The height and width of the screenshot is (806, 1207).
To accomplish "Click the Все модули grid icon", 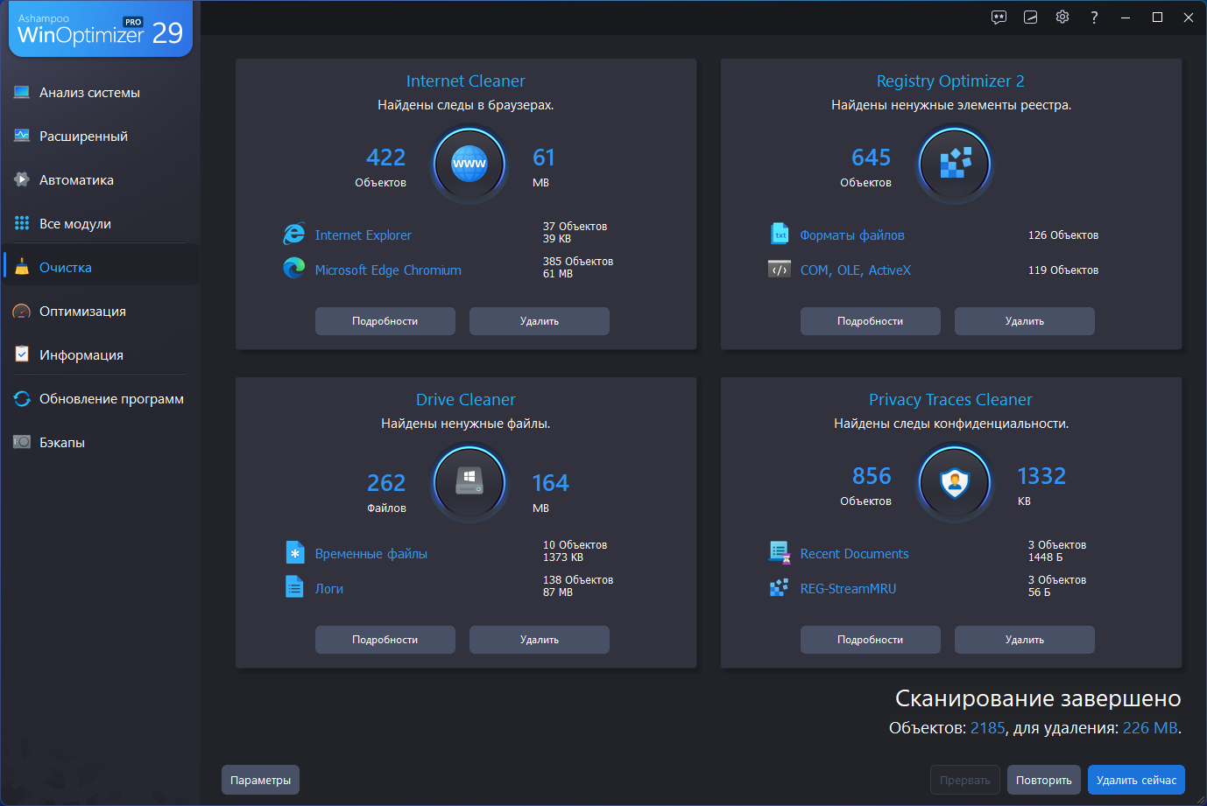I will (22, 223).
